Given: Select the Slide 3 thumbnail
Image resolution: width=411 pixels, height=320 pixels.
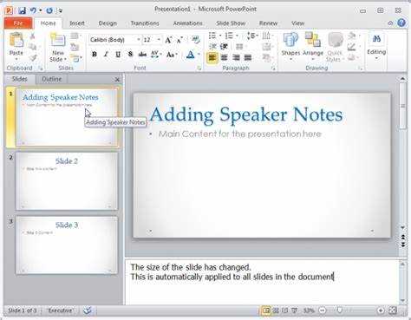Looking at the screenshot, I should [x=67, y=245].
